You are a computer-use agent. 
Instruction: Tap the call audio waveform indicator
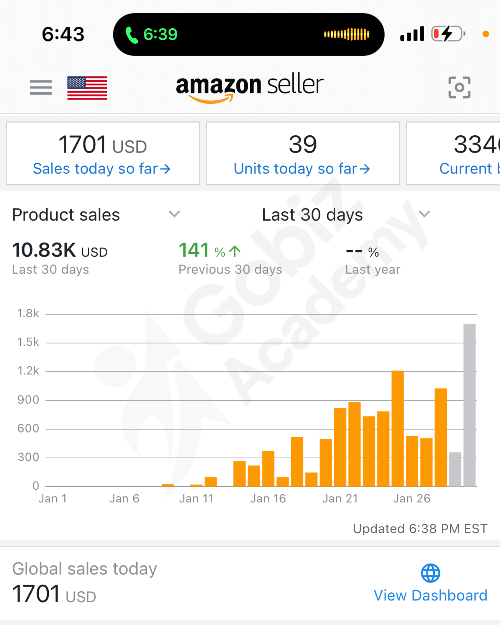click(x=346, y=34)
